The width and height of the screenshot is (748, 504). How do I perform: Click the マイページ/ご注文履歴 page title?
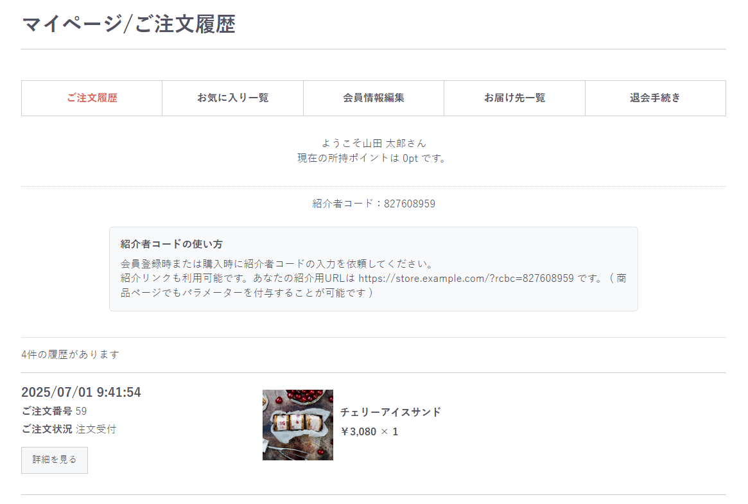(128, 24)
